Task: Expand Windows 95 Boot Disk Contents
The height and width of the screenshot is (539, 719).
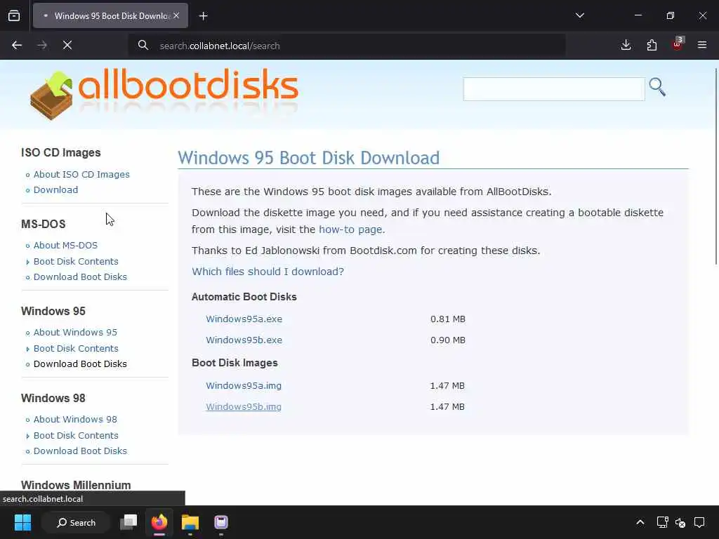Action: 76,348
